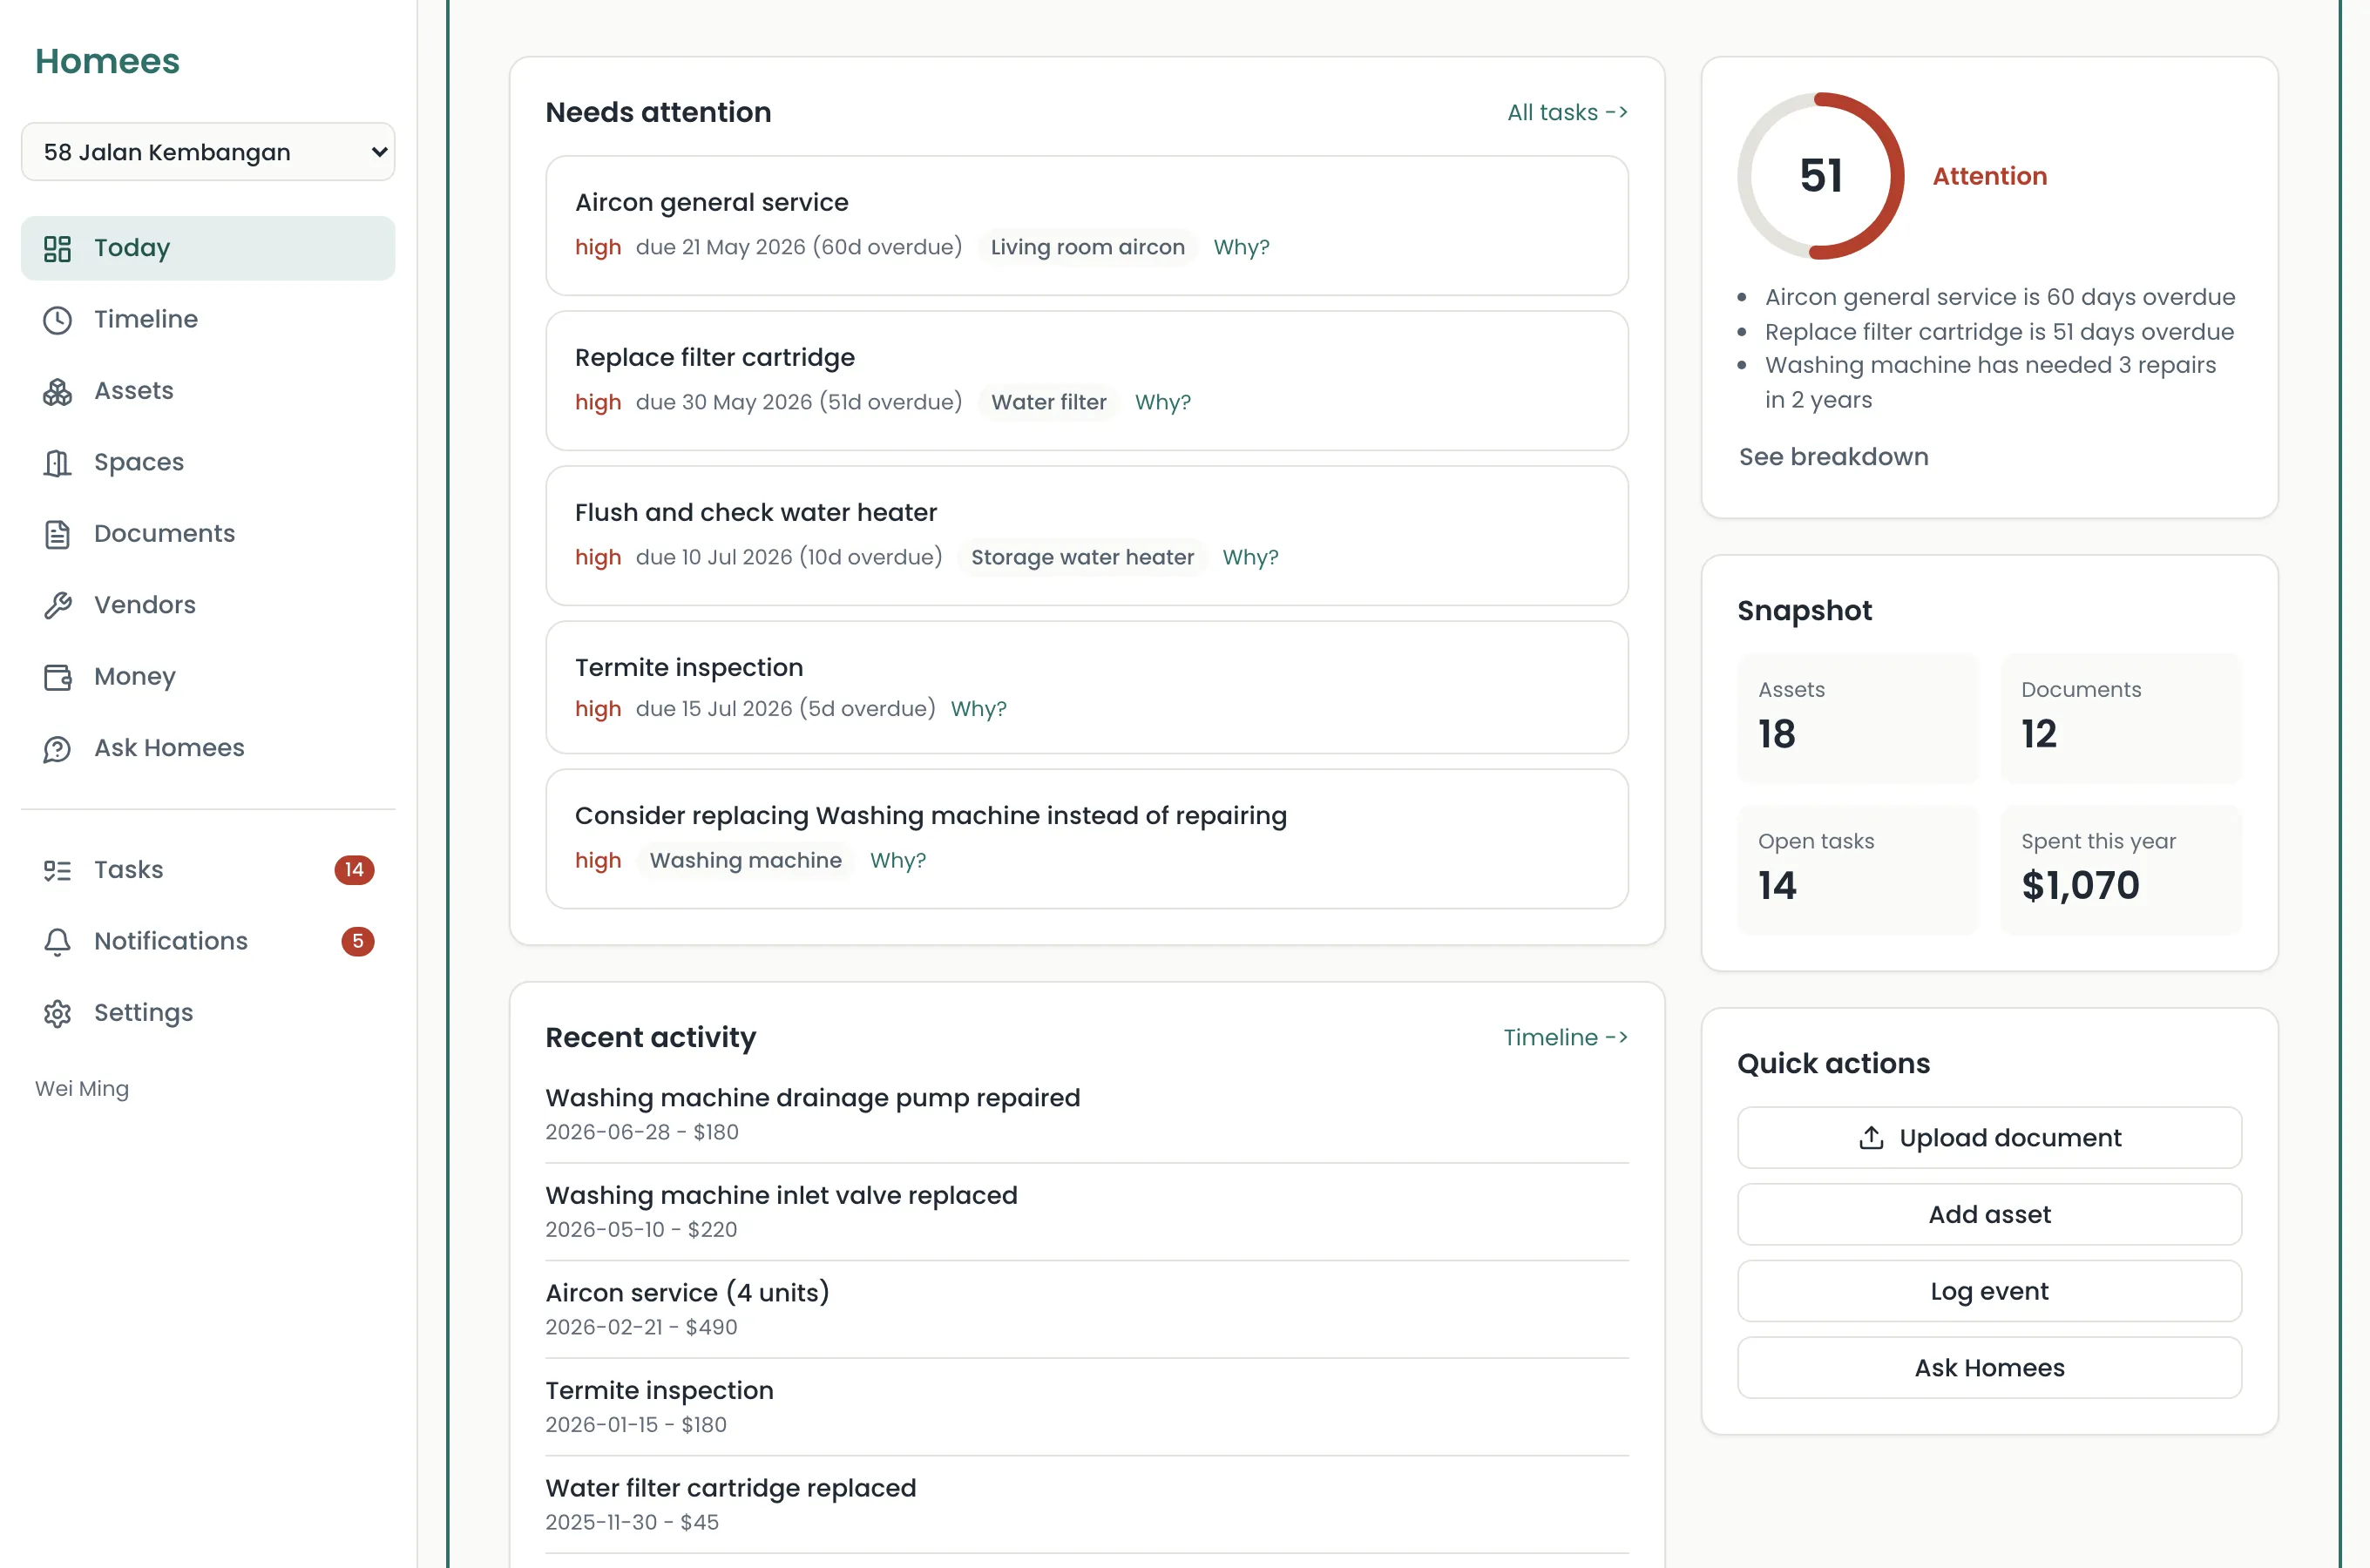Image resolution: width=2370 pixels, height=1568 pixels.
Task: Select Vendors in the sidebar
Action: pyautogui.click(x=208, y=606)
